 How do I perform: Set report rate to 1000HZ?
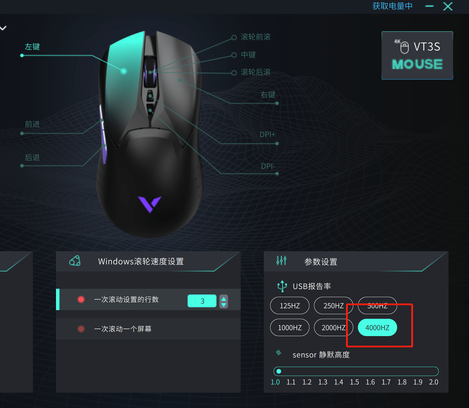point(290,327)
